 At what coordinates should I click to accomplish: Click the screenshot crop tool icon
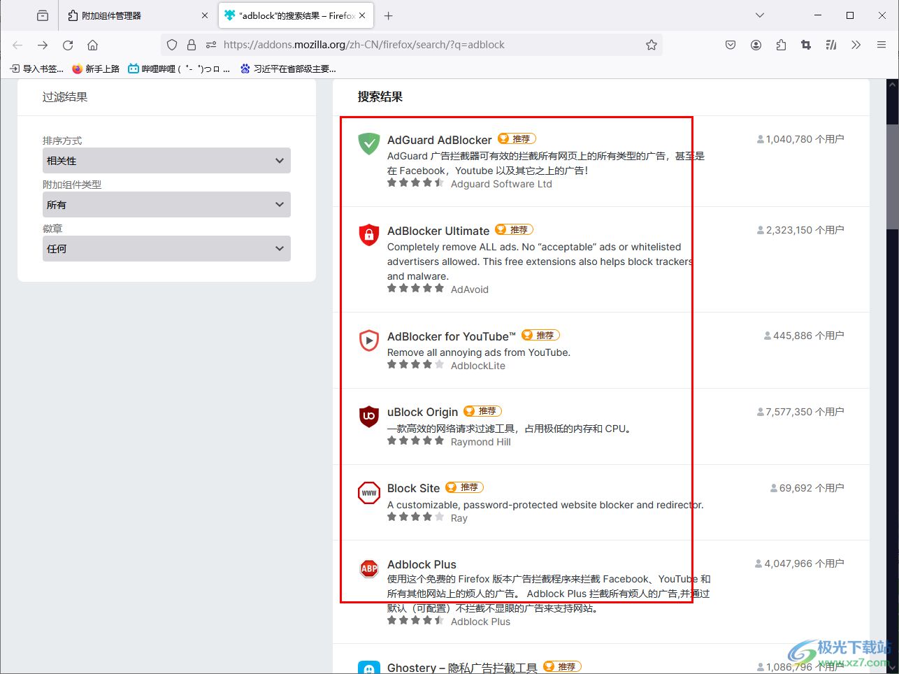806,45
